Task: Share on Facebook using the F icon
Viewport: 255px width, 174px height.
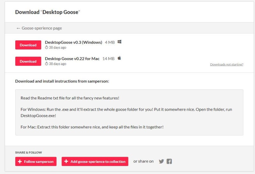Action: [x=169, y=162]
